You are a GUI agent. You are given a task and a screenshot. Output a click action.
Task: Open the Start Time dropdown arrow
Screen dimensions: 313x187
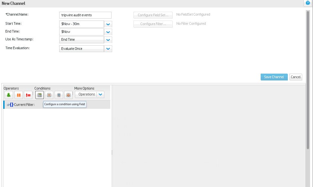click(108, 24)
